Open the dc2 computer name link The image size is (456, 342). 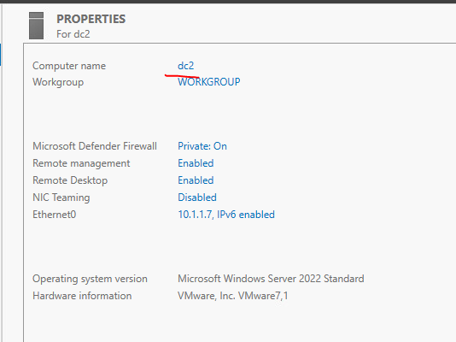click(186, 66)
